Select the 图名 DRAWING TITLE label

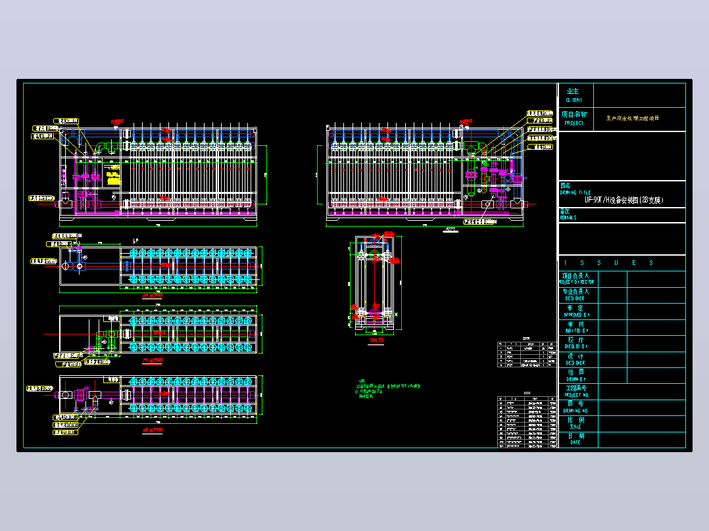coord(575,189)
